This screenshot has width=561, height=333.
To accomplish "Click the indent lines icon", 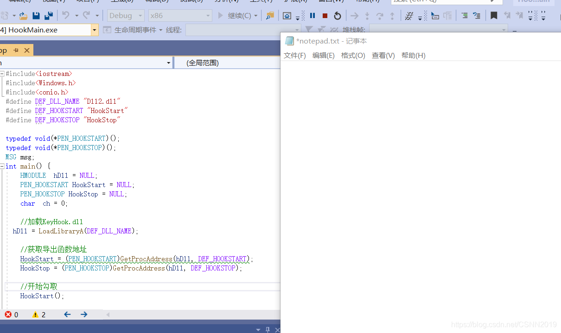I will tap(464, 16).
